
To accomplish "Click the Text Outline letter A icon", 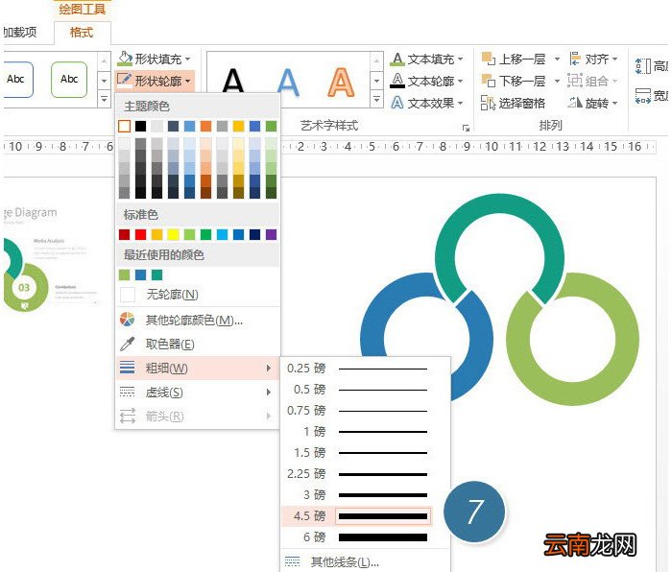I will click(x=397, y=81).
